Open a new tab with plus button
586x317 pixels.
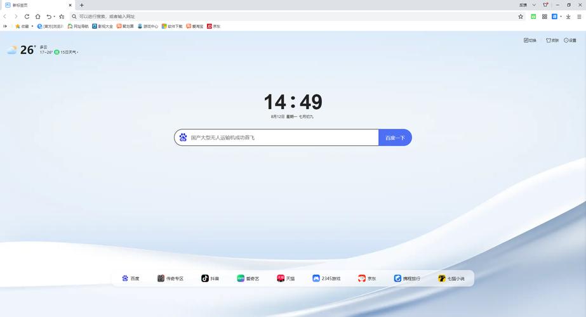coord(81,5)
